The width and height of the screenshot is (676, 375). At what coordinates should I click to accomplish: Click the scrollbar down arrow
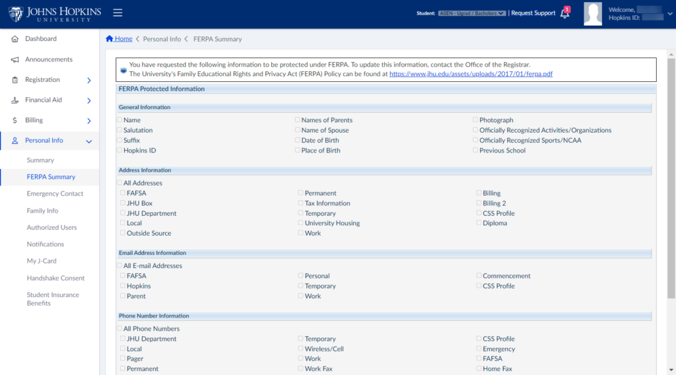(x=671, y=370)
